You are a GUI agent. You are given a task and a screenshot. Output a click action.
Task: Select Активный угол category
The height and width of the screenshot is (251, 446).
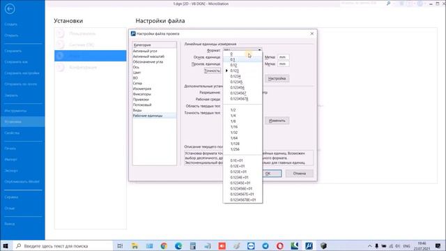click(x=154, y=51)
